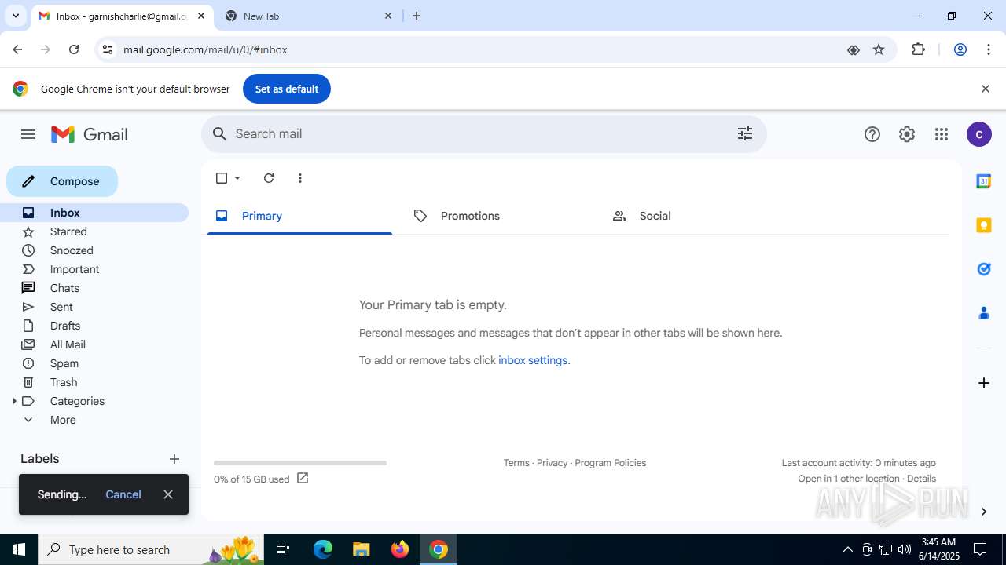The image size is (1006, 565).
Task: Open the Privacy link
Action: tap(552, 463)
